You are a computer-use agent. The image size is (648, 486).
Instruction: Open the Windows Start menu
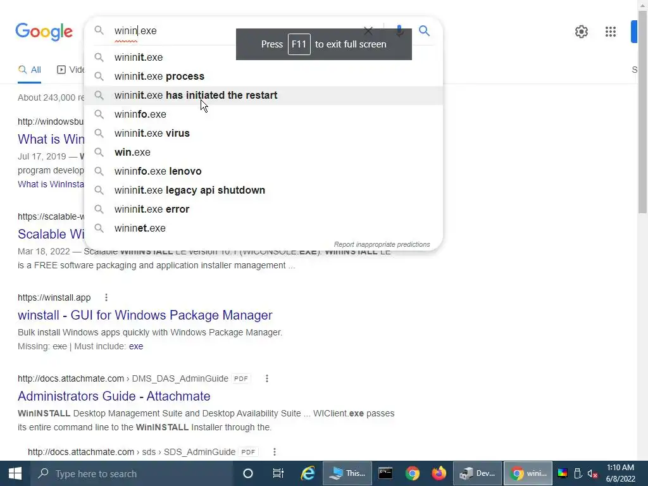tap(15, 473)
